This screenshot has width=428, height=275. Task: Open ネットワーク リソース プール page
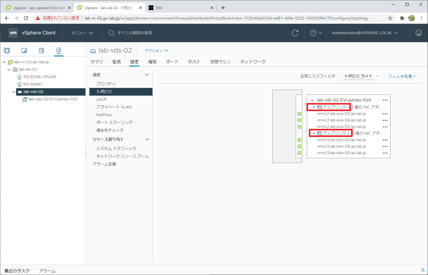click(x=122, y=156)
